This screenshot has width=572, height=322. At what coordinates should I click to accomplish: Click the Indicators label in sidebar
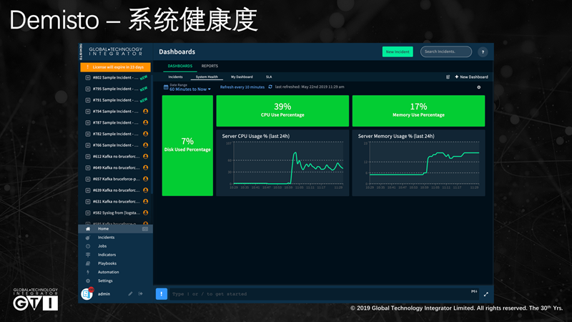pyautogui.click(x=107, y=255)
